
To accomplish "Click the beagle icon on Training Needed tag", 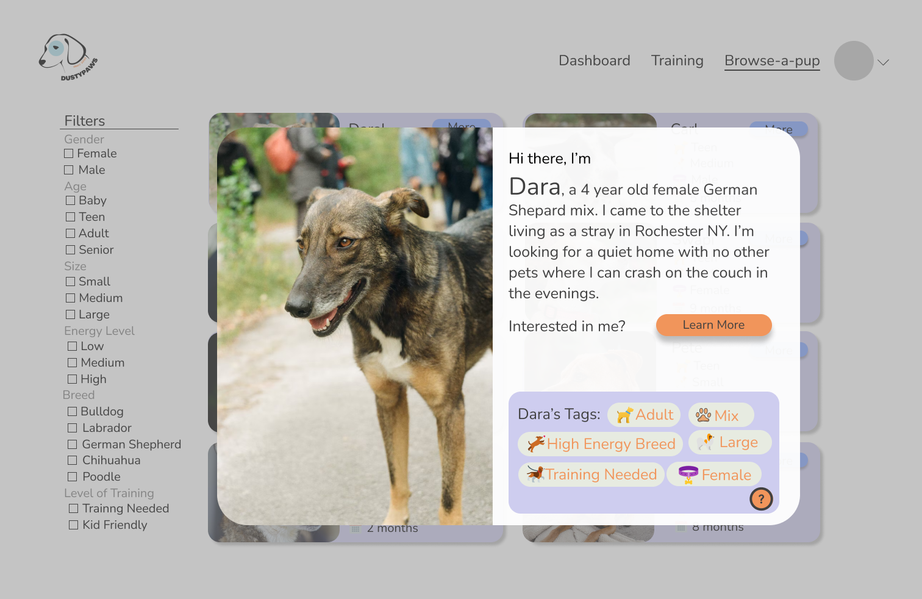I will coord(535,473).
